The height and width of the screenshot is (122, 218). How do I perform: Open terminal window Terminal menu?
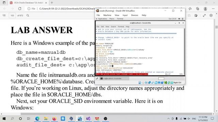pyautogui.click(x=121, y=26)
